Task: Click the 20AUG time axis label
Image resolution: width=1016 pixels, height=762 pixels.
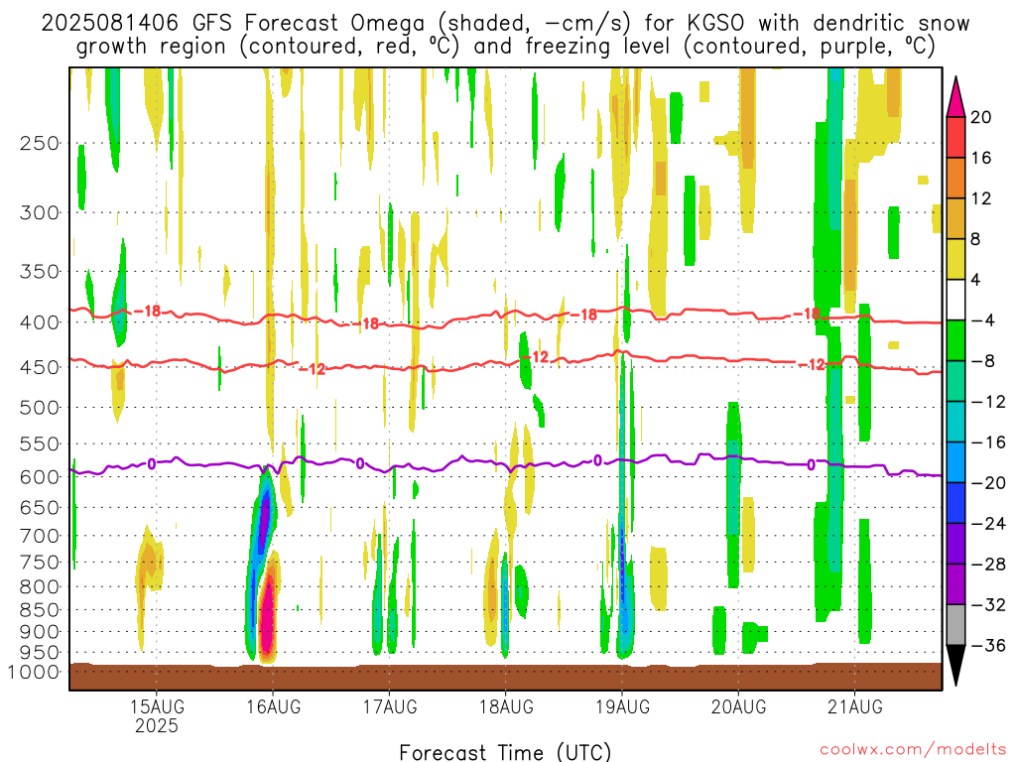Action: pyautogui.click(x=738, y=706)
